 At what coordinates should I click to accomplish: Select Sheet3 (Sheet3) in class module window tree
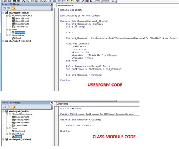pos(22,123)
